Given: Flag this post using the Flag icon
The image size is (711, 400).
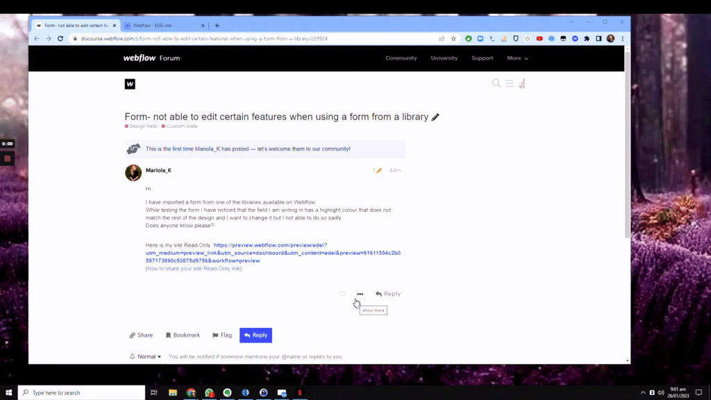Looking at the screenshot, I should (221, 335).
